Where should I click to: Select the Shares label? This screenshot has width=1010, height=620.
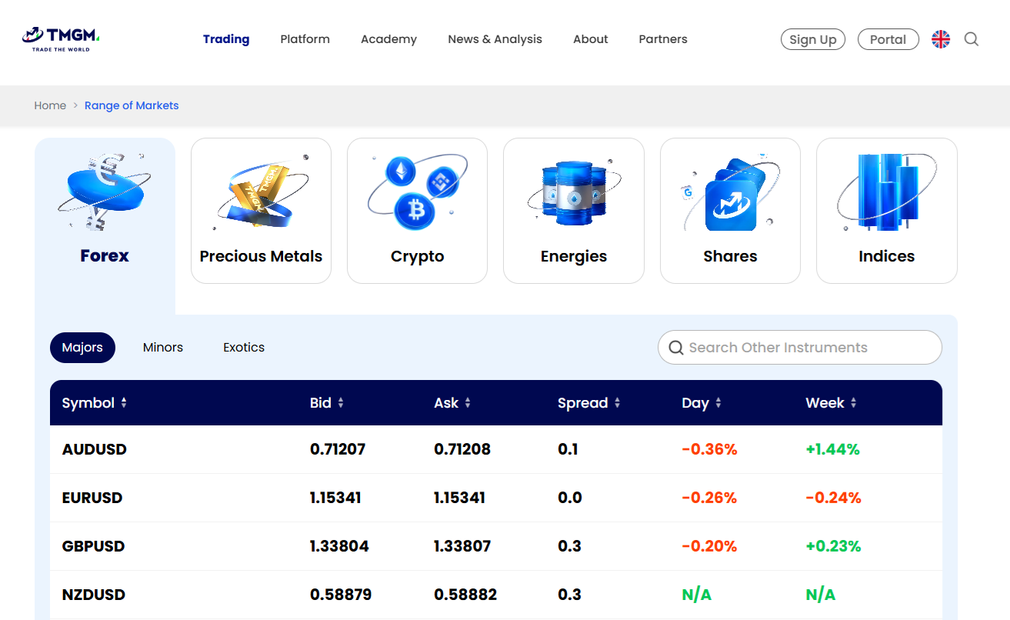pyautogui.click(x=730, y=256)
